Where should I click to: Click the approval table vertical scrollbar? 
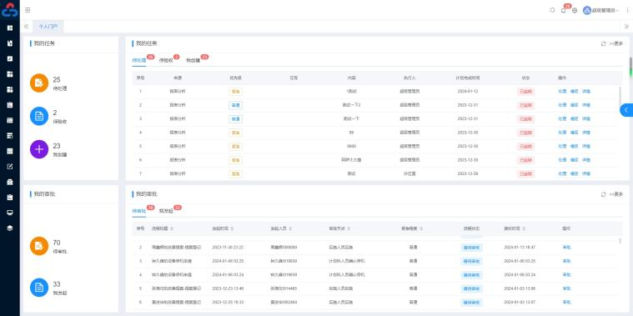coord(620,241)
